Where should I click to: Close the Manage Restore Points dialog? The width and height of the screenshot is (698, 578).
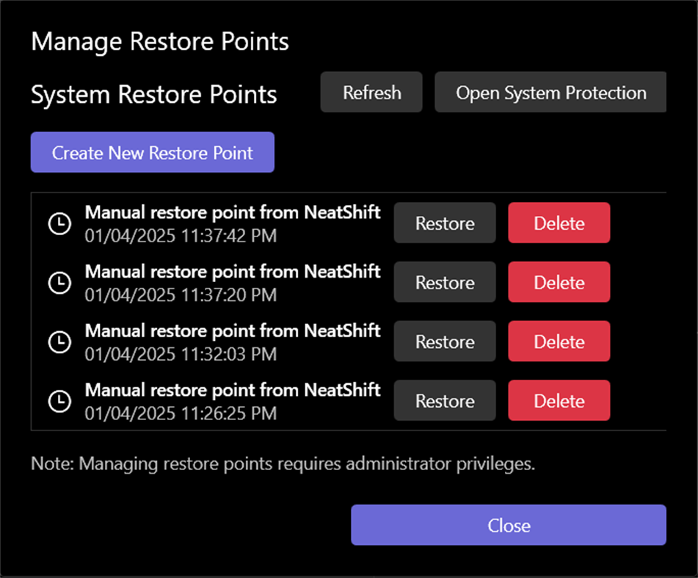coord(508,525)
